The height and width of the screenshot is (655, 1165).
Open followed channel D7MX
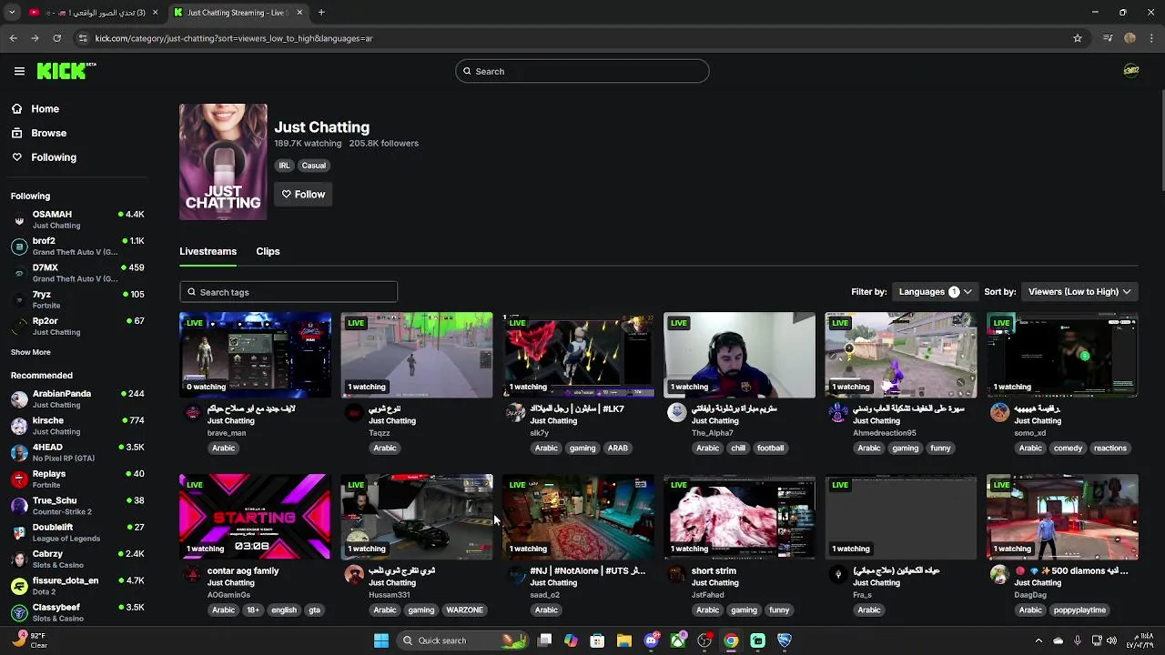[77, 272]
